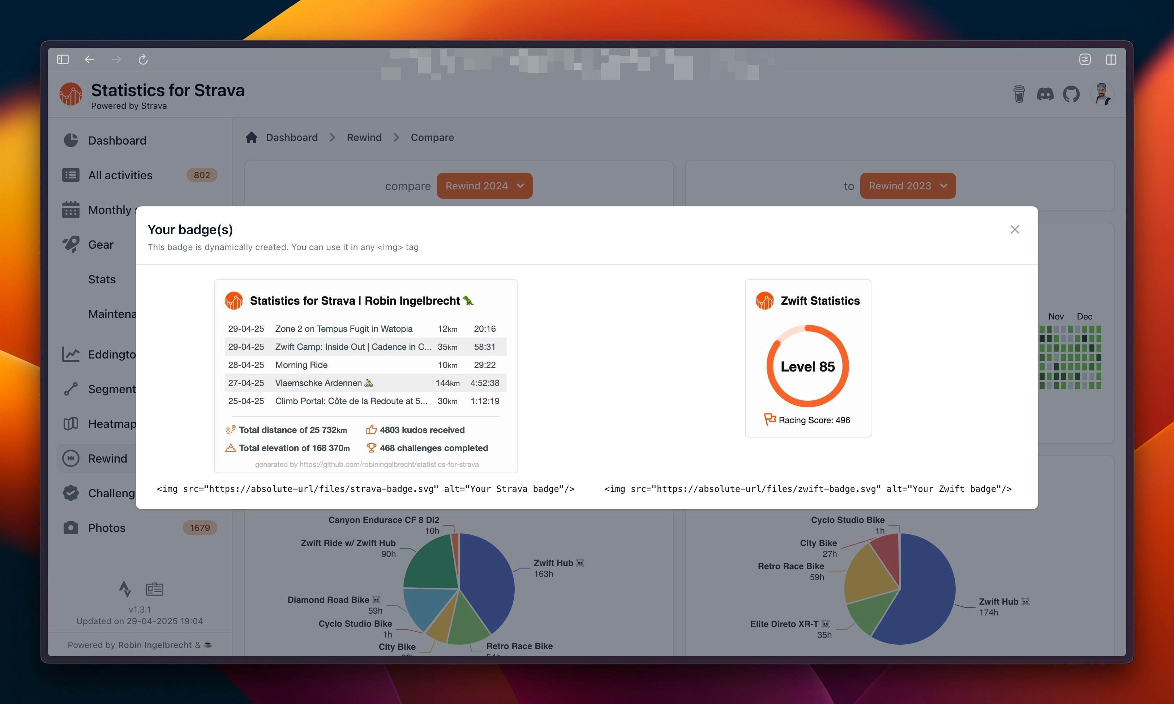The height and width of the screenshot is (704, 1174).
Task: Click the 1679 count badge on Photos
Action: point(200,528)
